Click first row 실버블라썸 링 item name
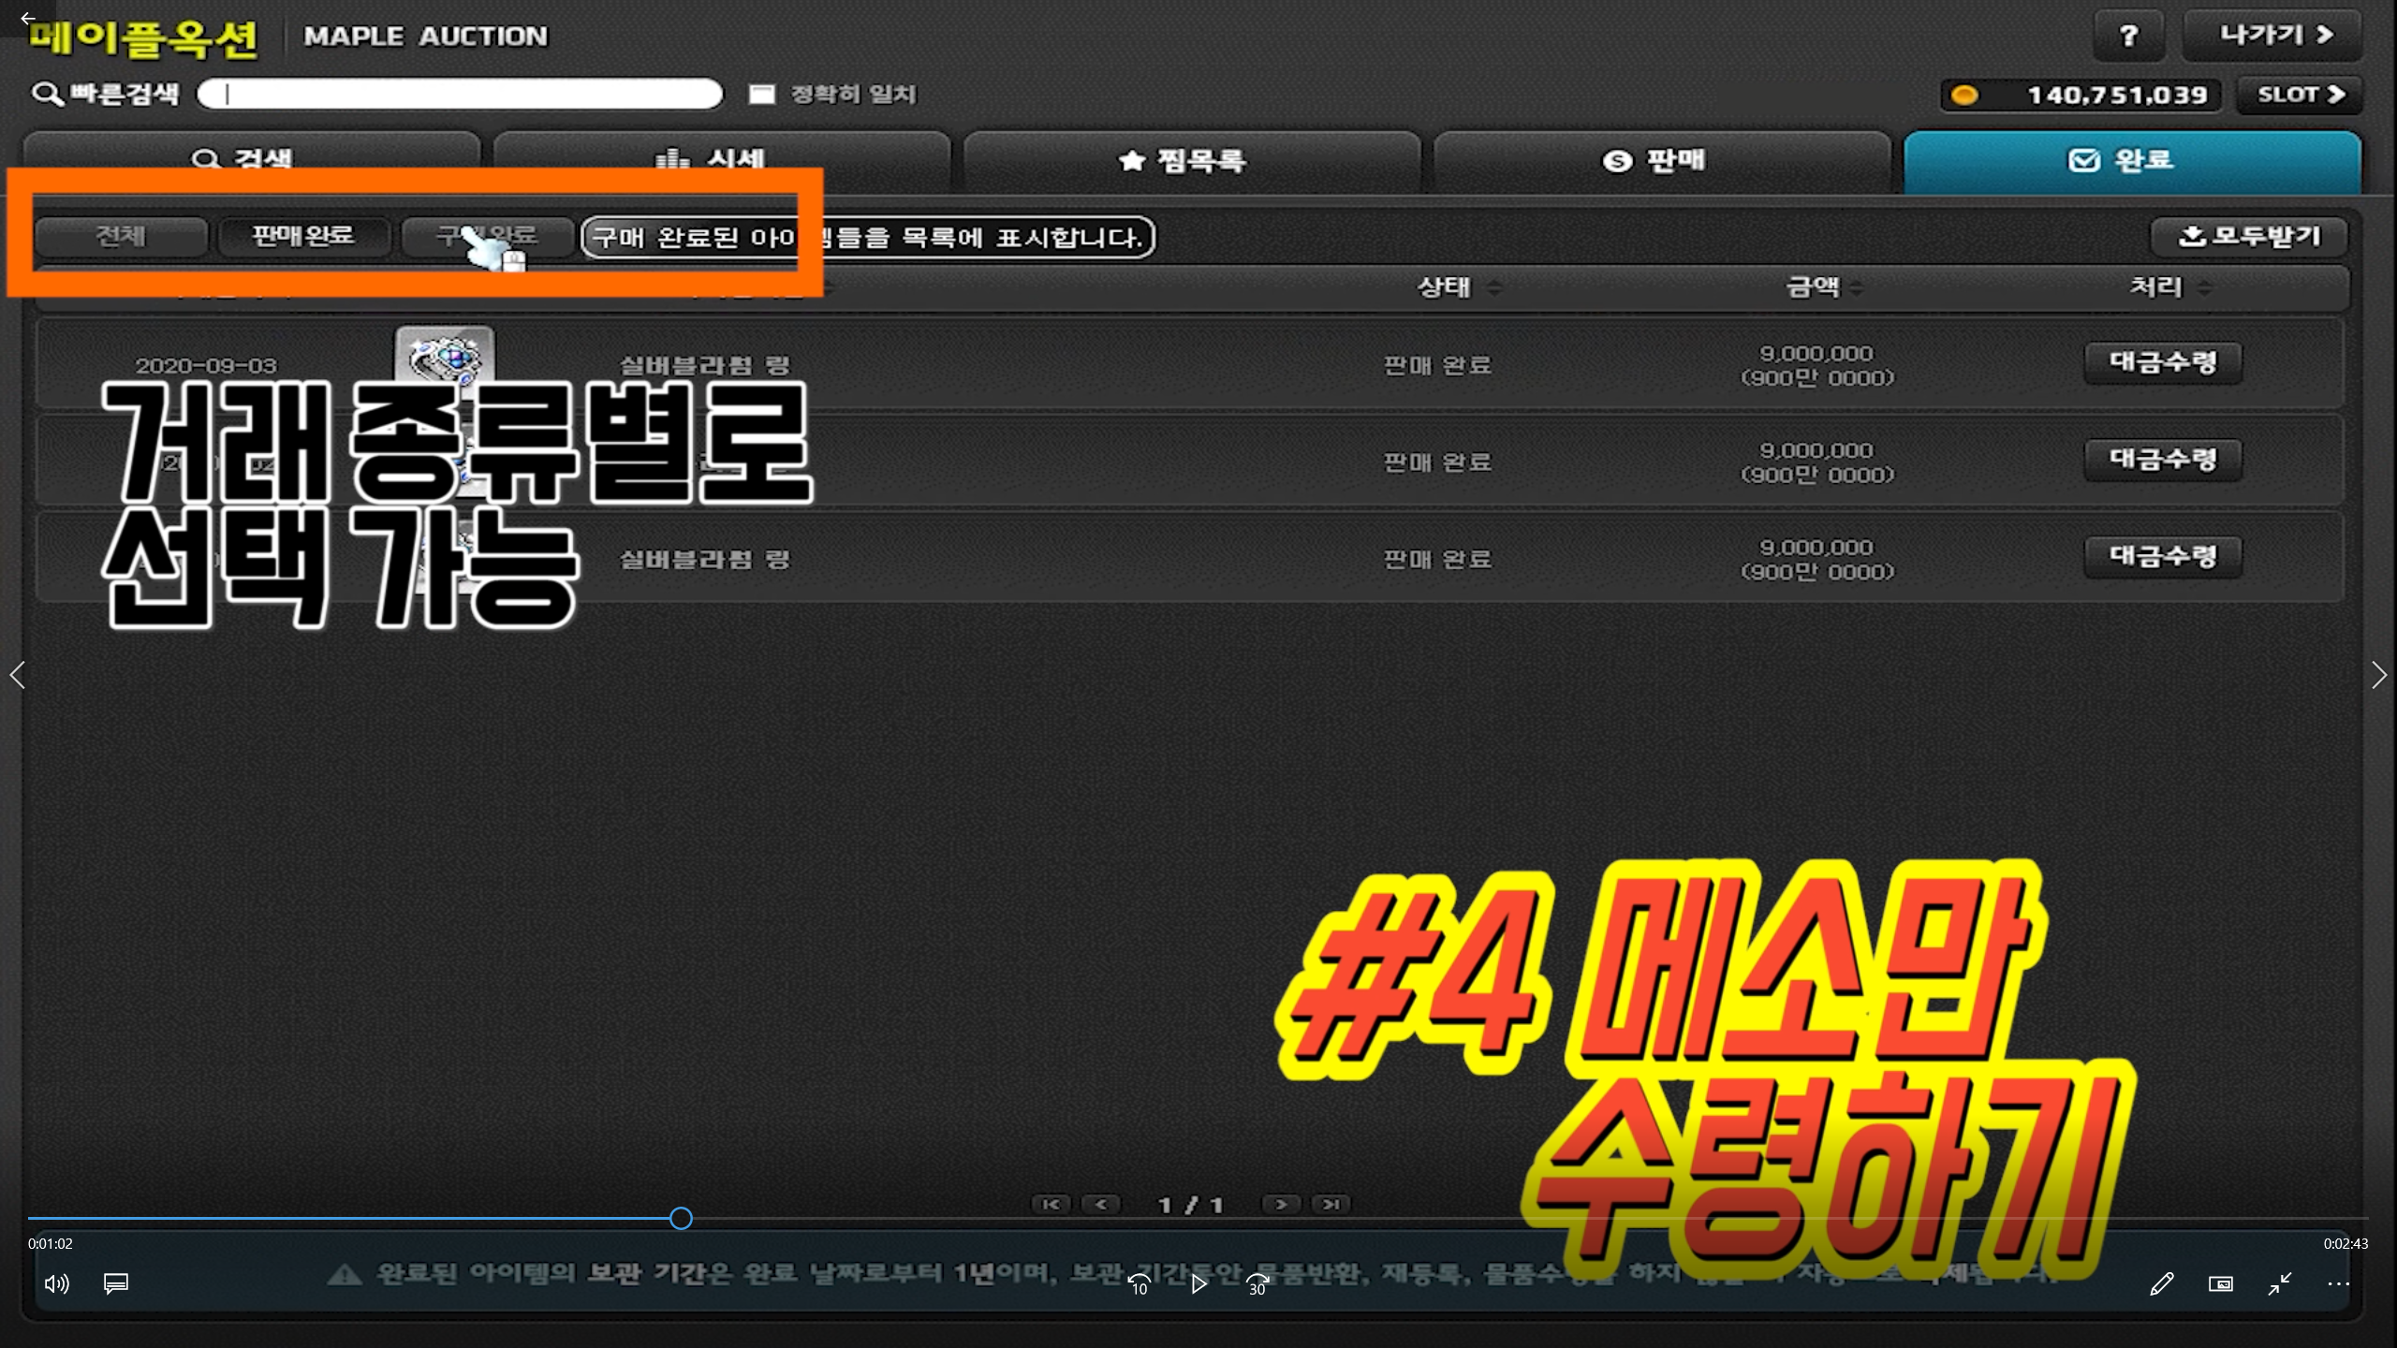The image size is (2397, 1348). click(705, 365)
